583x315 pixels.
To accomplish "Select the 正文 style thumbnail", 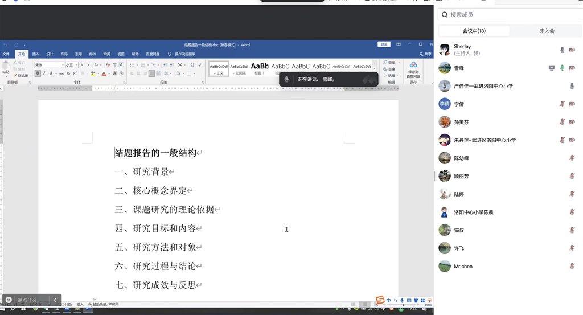I will pyautogui.click(x=219, y=69).
